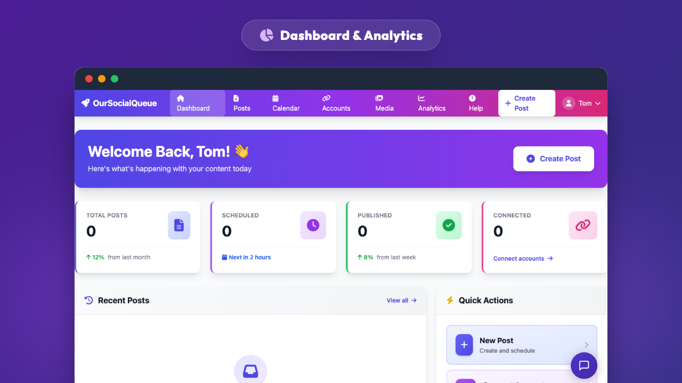Image resolution: width=682 pixels, height=383 pixels.
Task: Select the Calendar icon in the navbar
Action: click(275, 98)
